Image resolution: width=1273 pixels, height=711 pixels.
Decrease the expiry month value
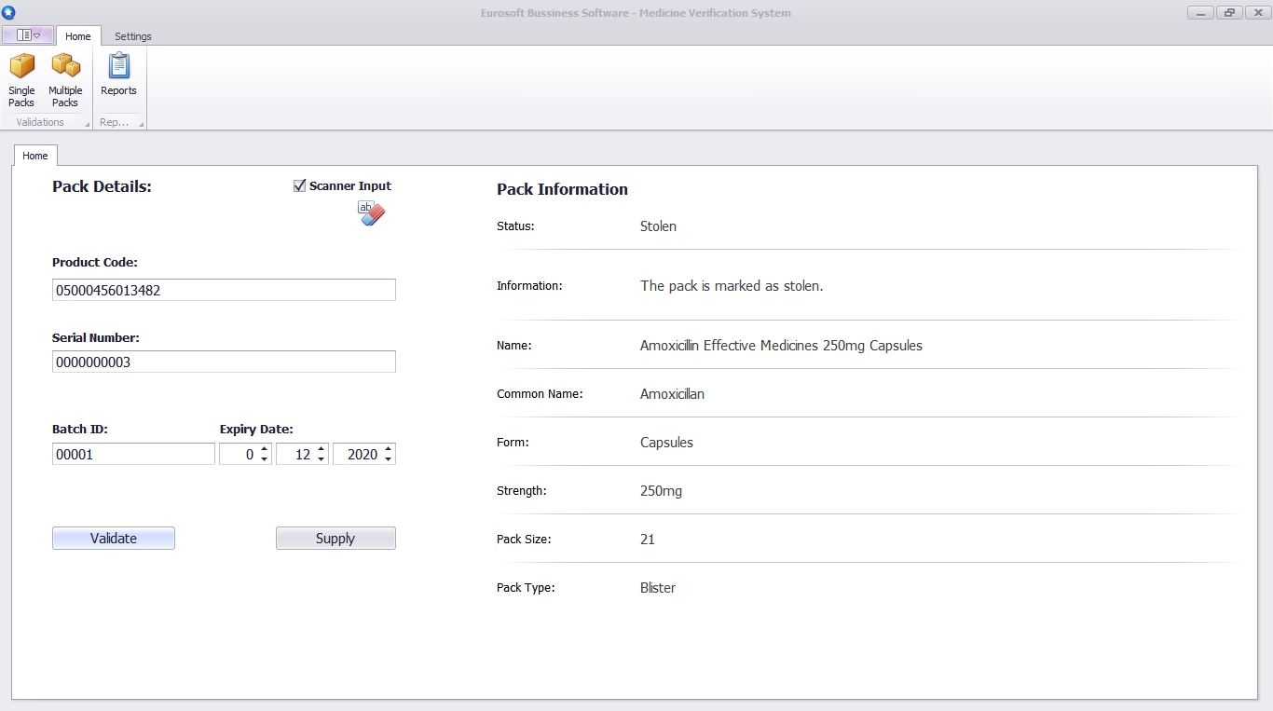pos(322,459)
